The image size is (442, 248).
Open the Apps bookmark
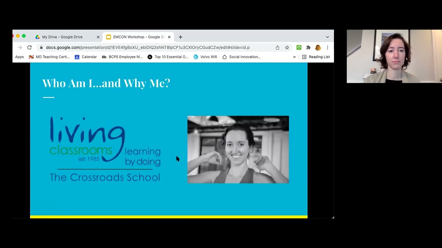pyautogui.click(x=19, y=57)
